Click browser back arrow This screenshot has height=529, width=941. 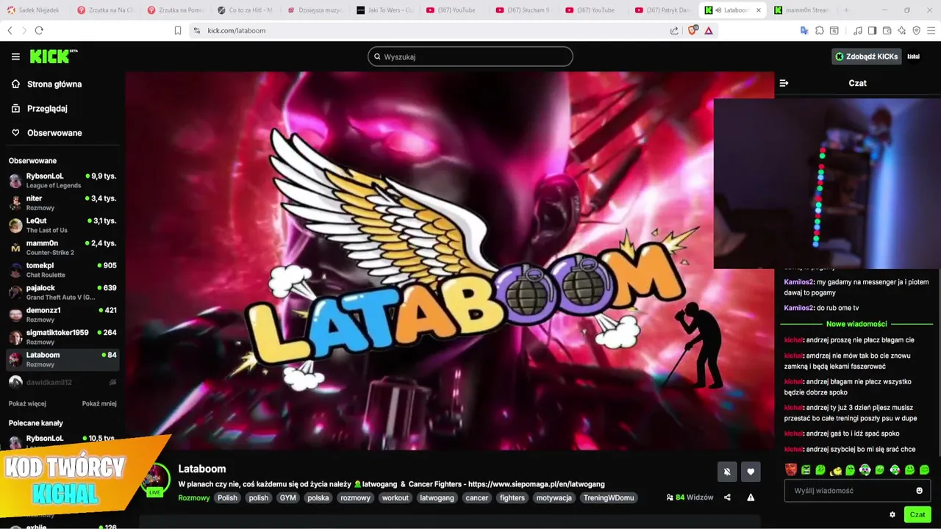pos(10,30)
